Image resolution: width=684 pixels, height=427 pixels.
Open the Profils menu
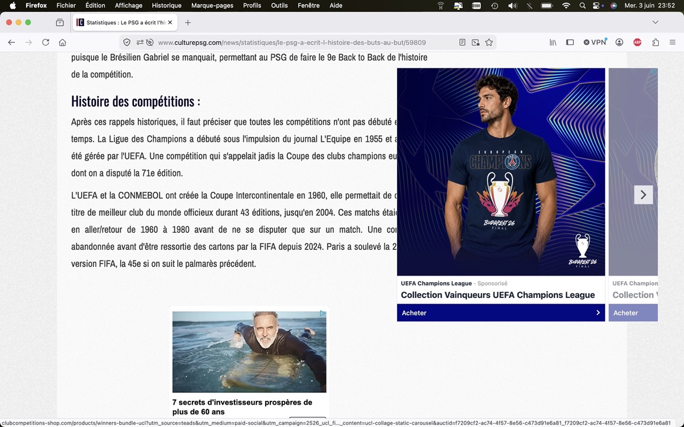pos(252,6)
